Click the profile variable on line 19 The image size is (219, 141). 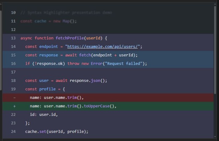pos(47,89)
